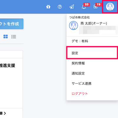Viewport: 118px width, 118px height.
Task: Click the paper plane send icon
Action: tap(72, 7)
